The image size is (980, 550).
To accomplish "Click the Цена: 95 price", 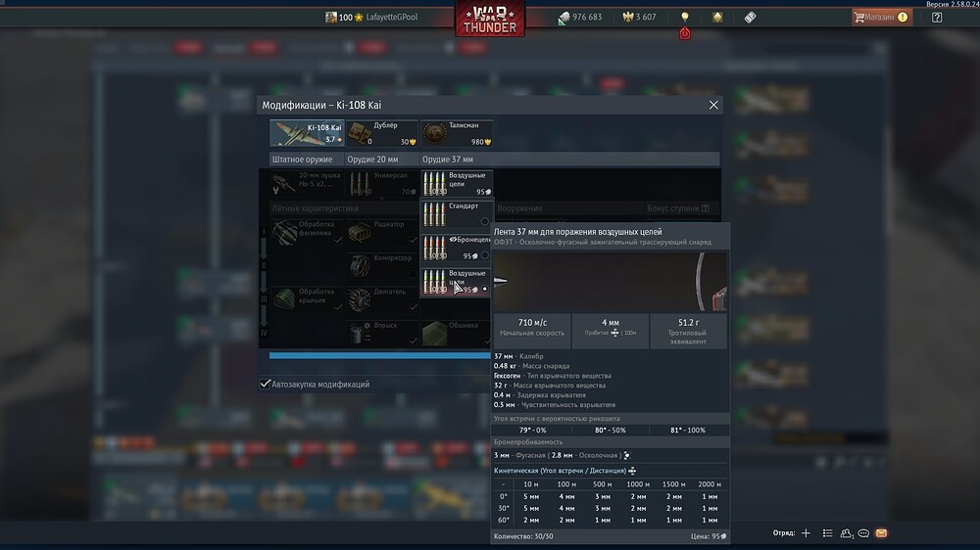I will coord(709,536).
